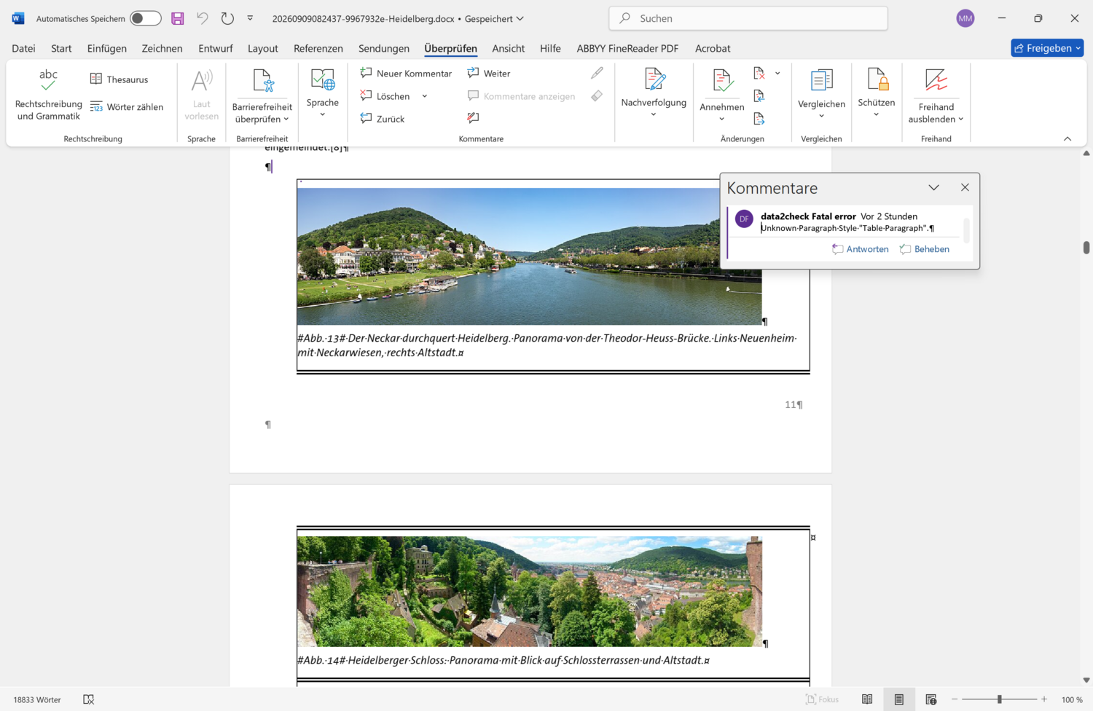Viewport: 1093px width, 711px height.
Task: Click the Nachverfolgung tracking icon
Action: click(654, 80)
